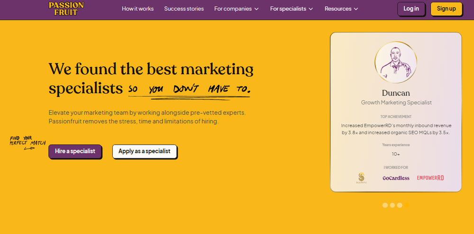Viewport: 474px width, 234px height.
Task: Expand the For specialists menu
Action: coord(292,9)
